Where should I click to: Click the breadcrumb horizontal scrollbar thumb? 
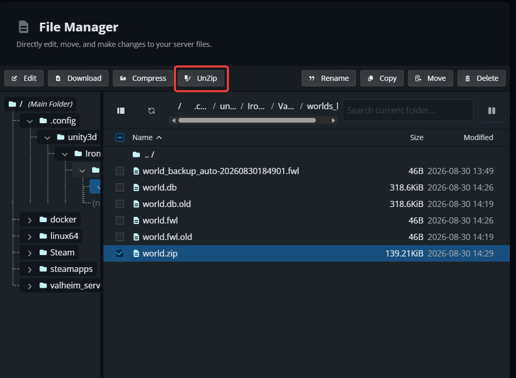(247, 120)
